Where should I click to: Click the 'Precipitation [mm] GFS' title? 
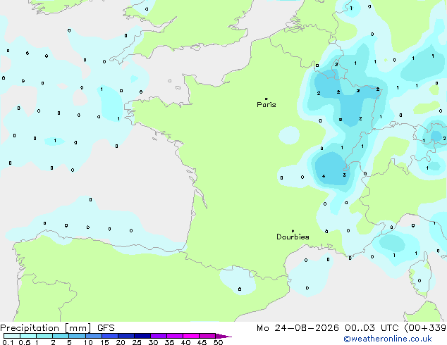[x=57, y=328]
